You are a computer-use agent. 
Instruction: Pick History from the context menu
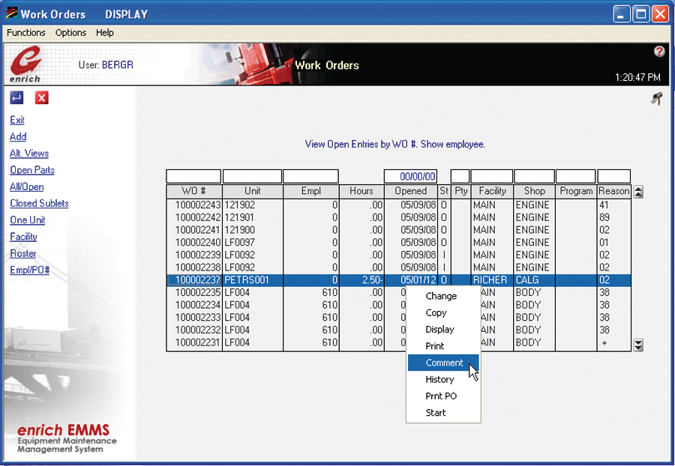coord(439,379)
